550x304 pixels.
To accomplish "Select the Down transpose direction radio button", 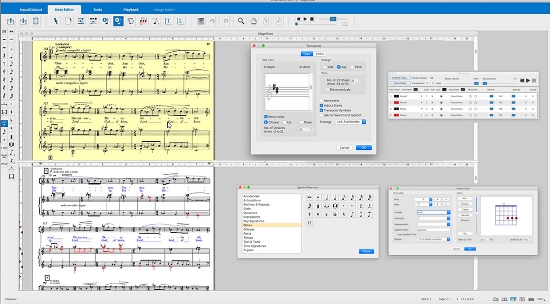I will [x=302, y=122].
